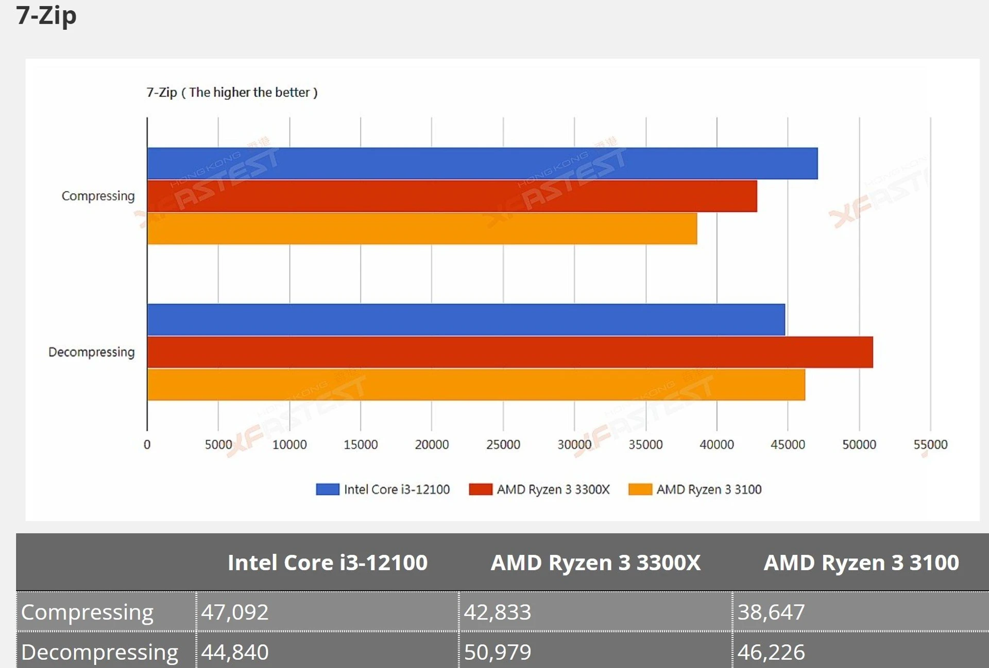Click table cell value 47,092

pos(235,612)
